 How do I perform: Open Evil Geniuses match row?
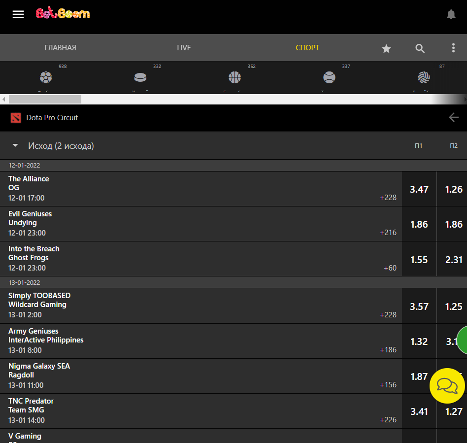201,224
